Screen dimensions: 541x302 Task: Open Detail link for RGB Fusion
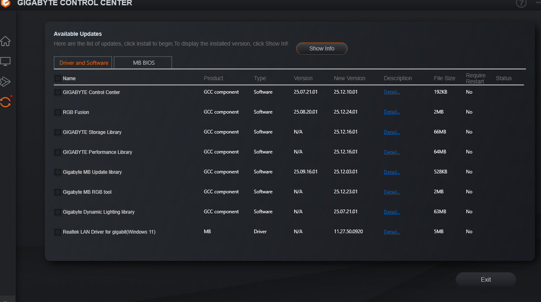click(x=392, y=112)
